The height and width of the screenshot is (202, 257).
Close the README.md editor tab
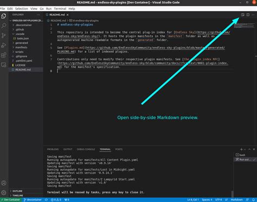coord(68,15)
